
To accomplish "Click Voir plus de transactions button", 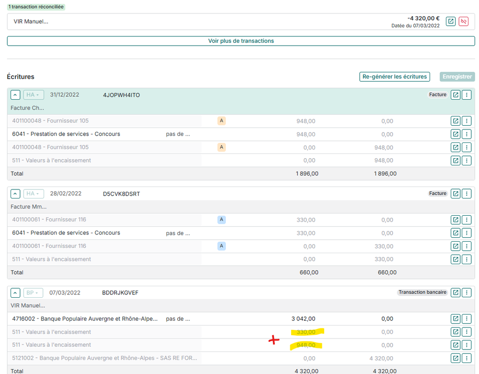I will click(241, 41).
